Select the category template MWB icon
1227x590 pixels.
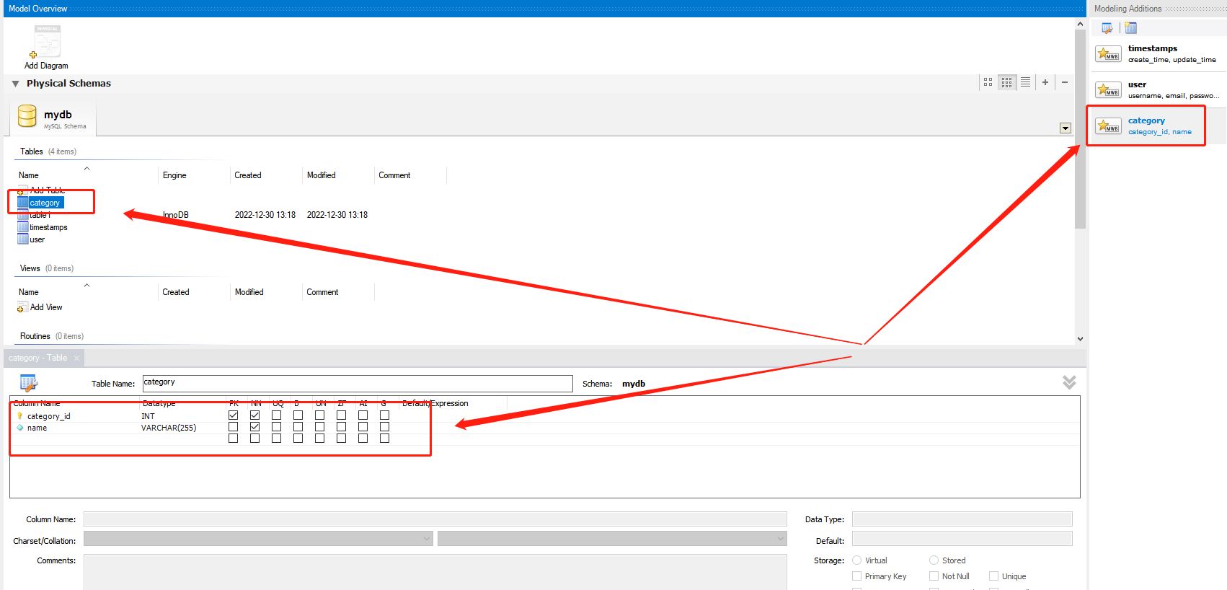[x=1108, y=126]
